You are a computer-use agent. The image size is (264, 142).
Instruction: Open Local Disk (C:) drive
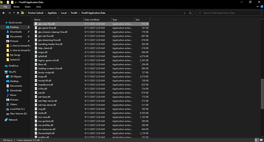click(x=17, y=109)
